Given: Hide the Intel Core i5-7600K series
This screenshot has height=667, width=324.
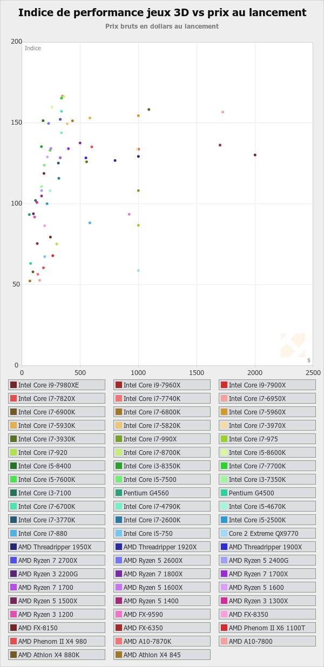Looking at the screenshot, I should pyautogui.click(x=57, y=479).
